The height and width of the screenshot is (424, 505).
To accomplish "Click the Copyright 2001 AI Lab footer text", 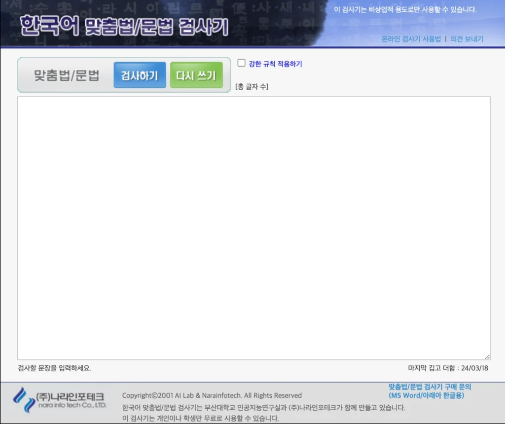I will (x=211, y=395).
